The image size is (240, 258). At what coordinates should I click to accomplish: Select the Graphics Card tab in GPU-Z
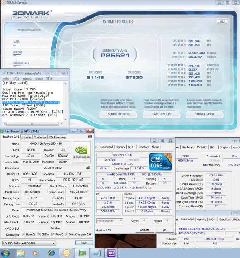(x=10, y=137)
